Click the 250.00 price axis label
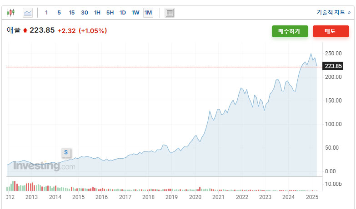This screenshot has width=356, height=209. 333,53
